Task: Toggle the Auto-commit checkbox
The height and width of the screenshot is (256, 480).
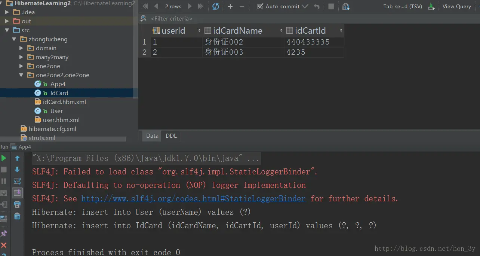Action: (x=260, y=6)
